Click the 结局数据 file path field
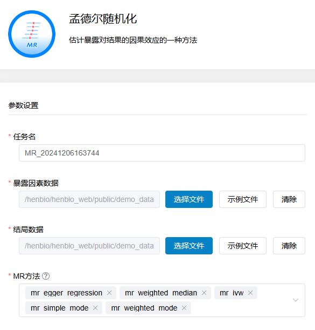 point(89,246)
